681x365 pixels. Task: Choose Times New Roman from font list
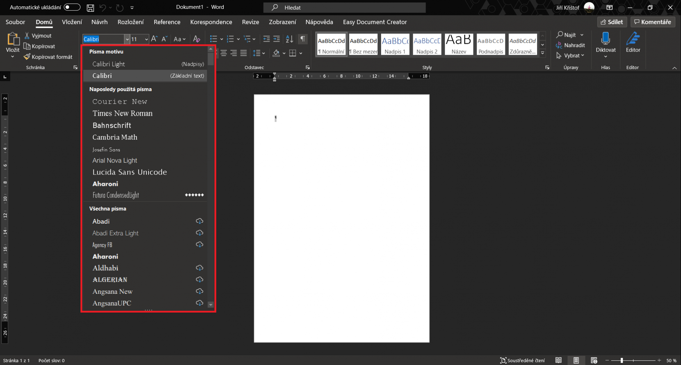pyautogui.click(x=123, y=113)
